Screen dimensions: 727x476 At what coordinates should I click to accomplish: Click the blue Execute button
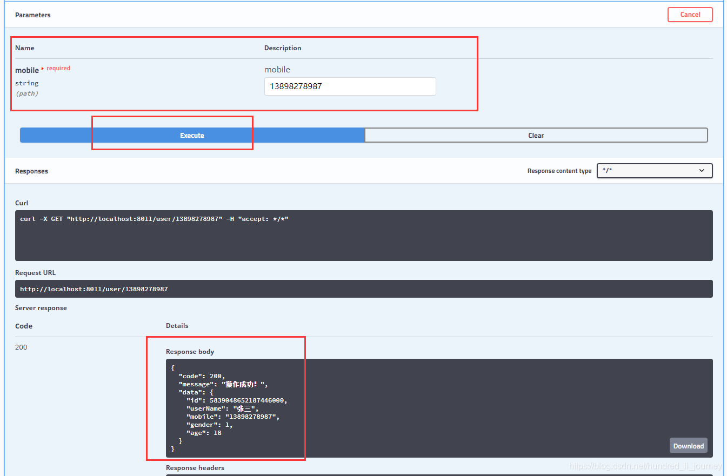pyautogui.click(x=192, y=135)
